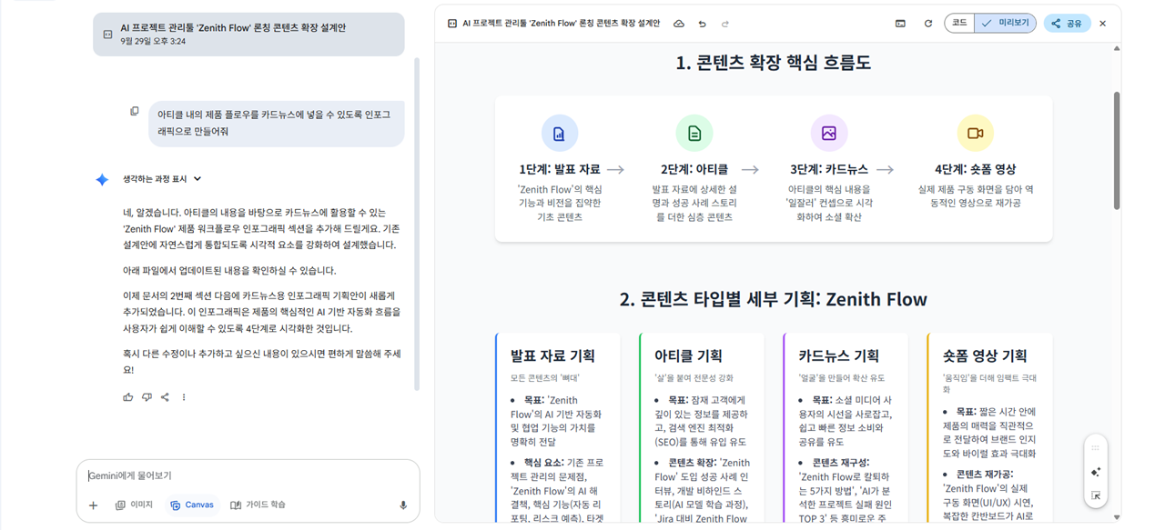Click the refresh icon in the canvas toolbar

(927, 24)
